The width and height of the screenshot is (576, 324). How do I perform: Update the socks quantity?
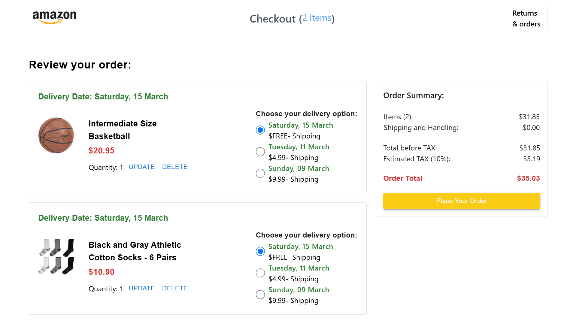[x=141, y=288]
